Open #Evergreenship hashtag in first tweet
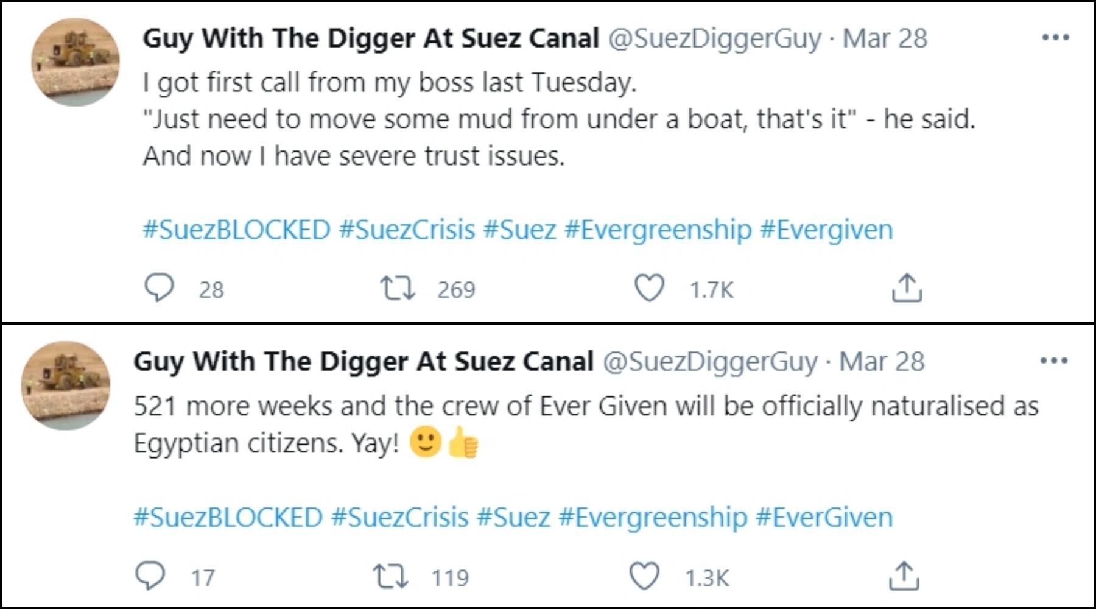1096x609 pixels. [x=658, y=231]
